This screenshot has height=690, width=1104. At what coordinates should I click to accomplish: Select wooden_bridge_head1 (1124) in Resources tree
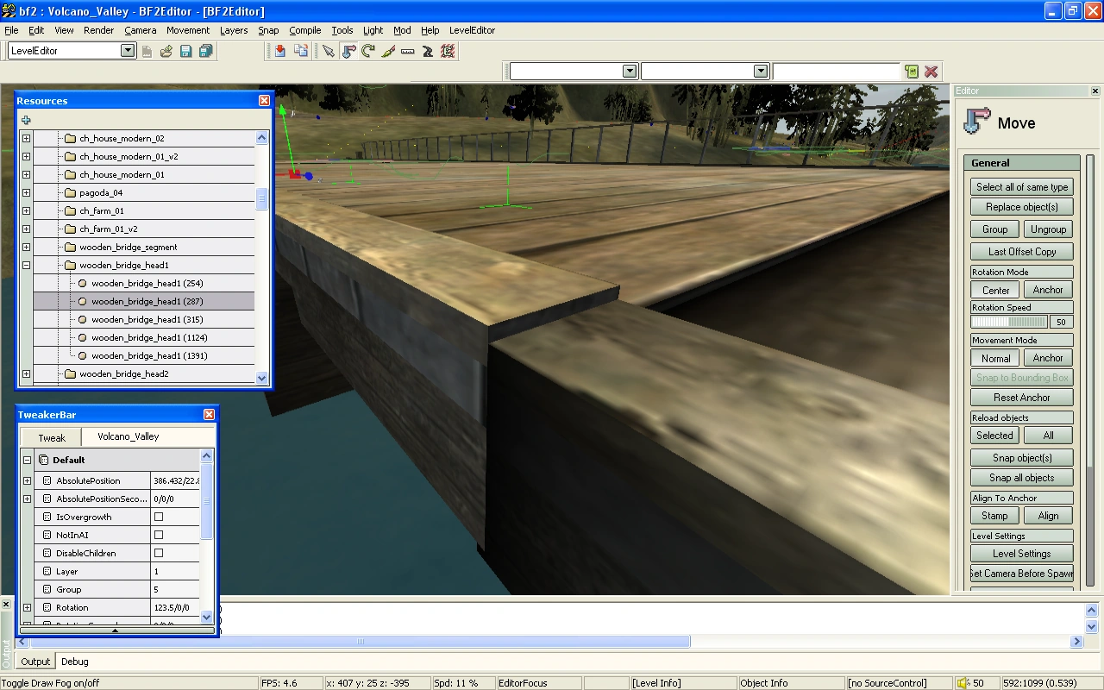149,338
